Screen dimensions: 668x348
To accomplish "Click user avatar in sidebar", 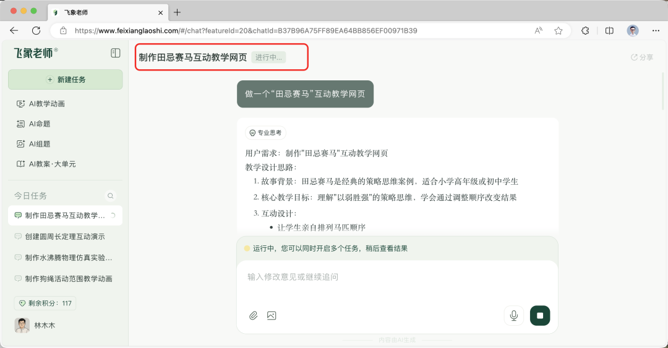I will click(22, 325).
